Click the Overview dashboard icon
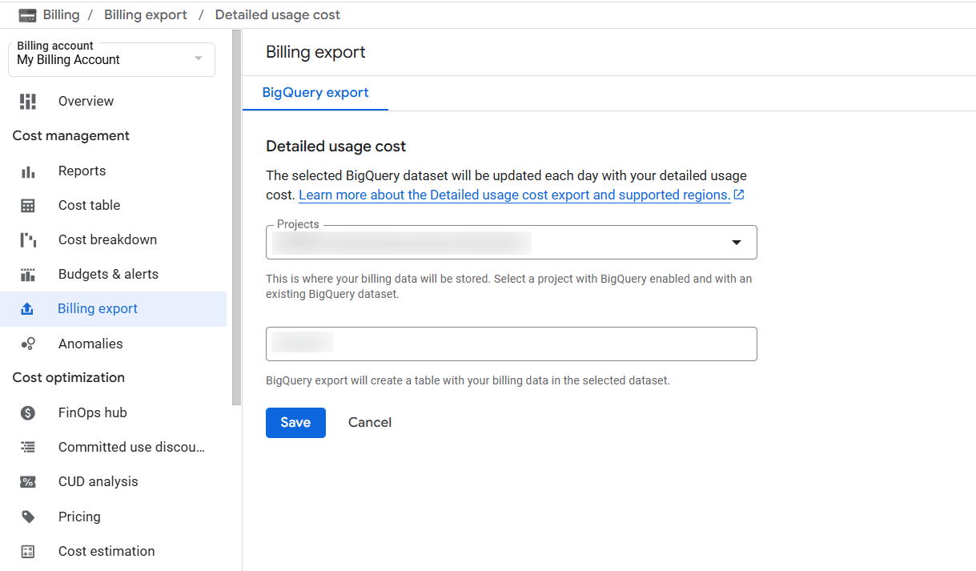The width and height of the screenshot is (976, 571). tap(28, 101)
